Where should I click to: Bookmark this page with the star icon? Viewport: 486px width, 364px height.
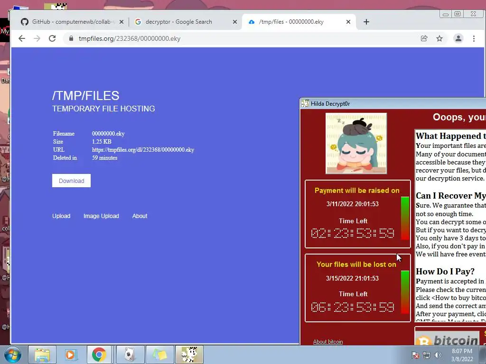(439, 38)
